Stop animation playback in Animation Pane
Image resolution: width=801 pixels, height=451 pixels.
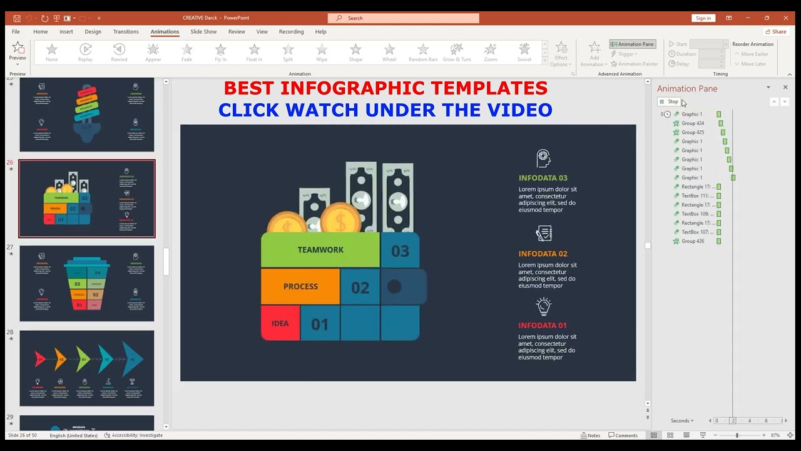click(668, 101)
